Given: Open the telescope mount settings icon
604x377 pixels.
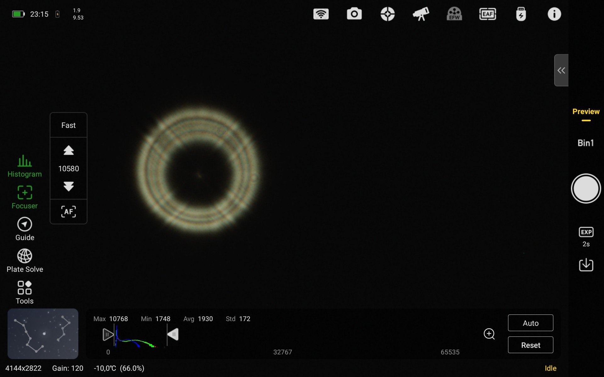Looking at the screenshot, I should [421, 14].
